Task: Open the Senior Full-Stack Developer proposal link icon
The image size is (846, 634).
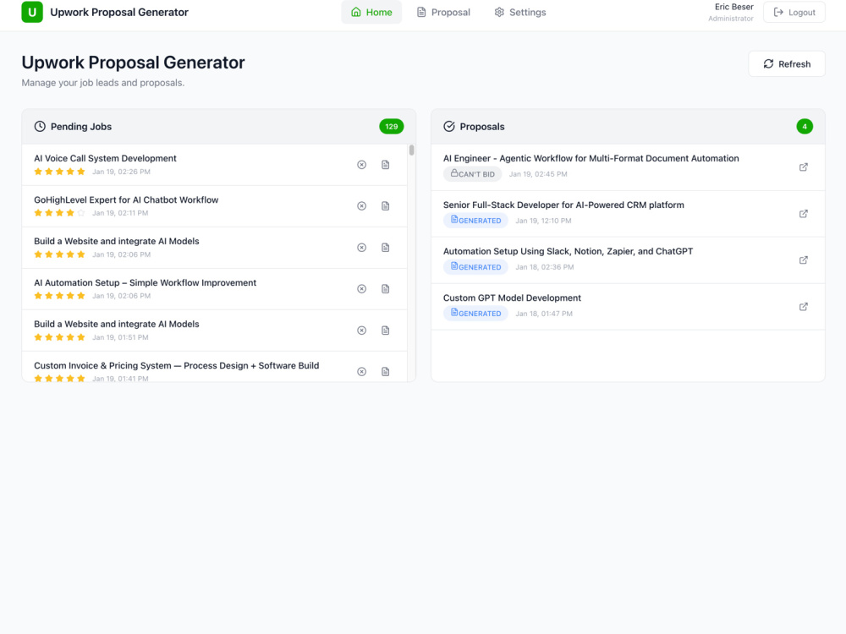Action: coord(804,214)
